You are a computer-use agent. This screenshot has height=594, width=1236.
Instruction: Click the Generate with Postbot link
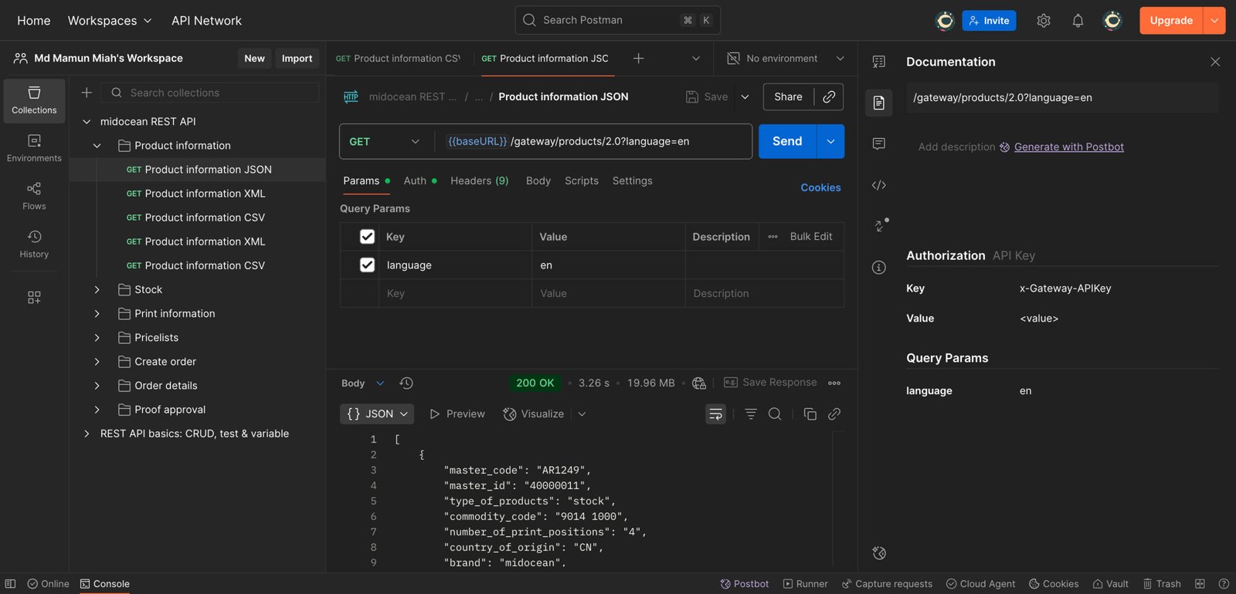(x=1068, y=147)
